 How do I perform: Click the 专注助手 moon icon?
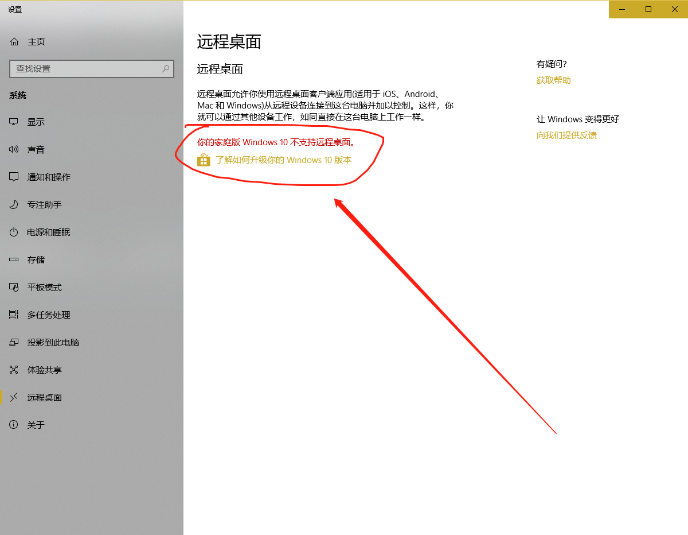coord(14,205)
